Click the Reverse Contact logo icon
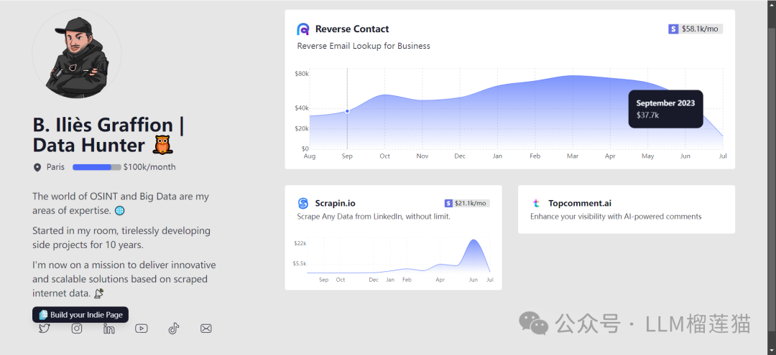The height and width of the screenshot is (355, 776). point(303,29)
